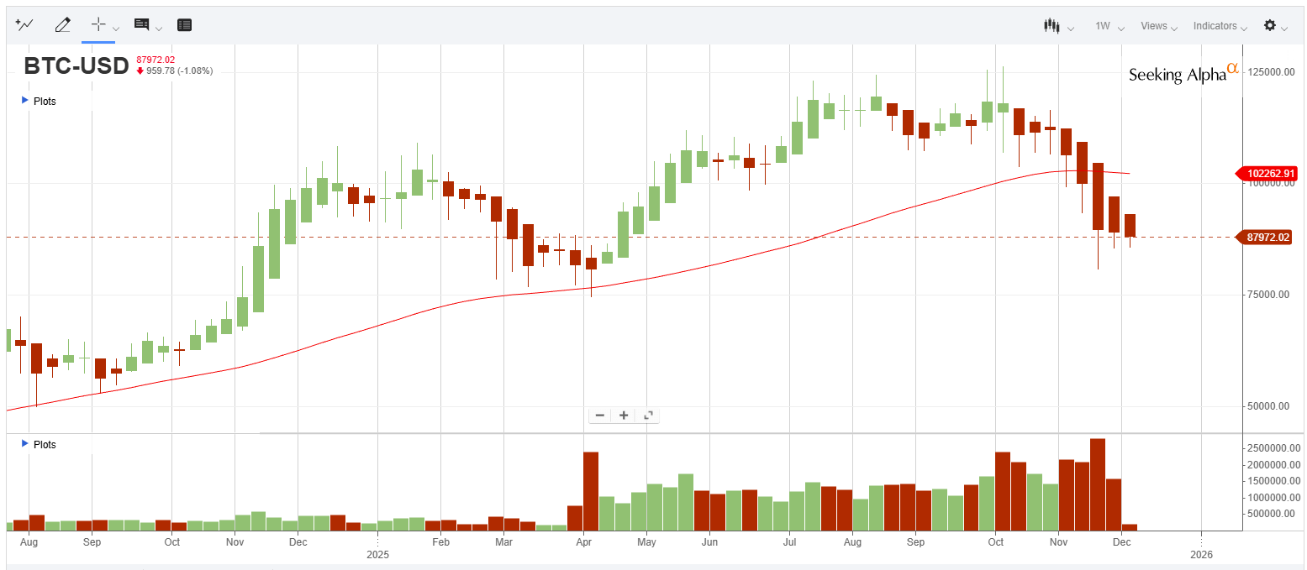The width and height of the screenshot is (1307, 570).
Task: Open the data table view icon
Action: point(185,25)
